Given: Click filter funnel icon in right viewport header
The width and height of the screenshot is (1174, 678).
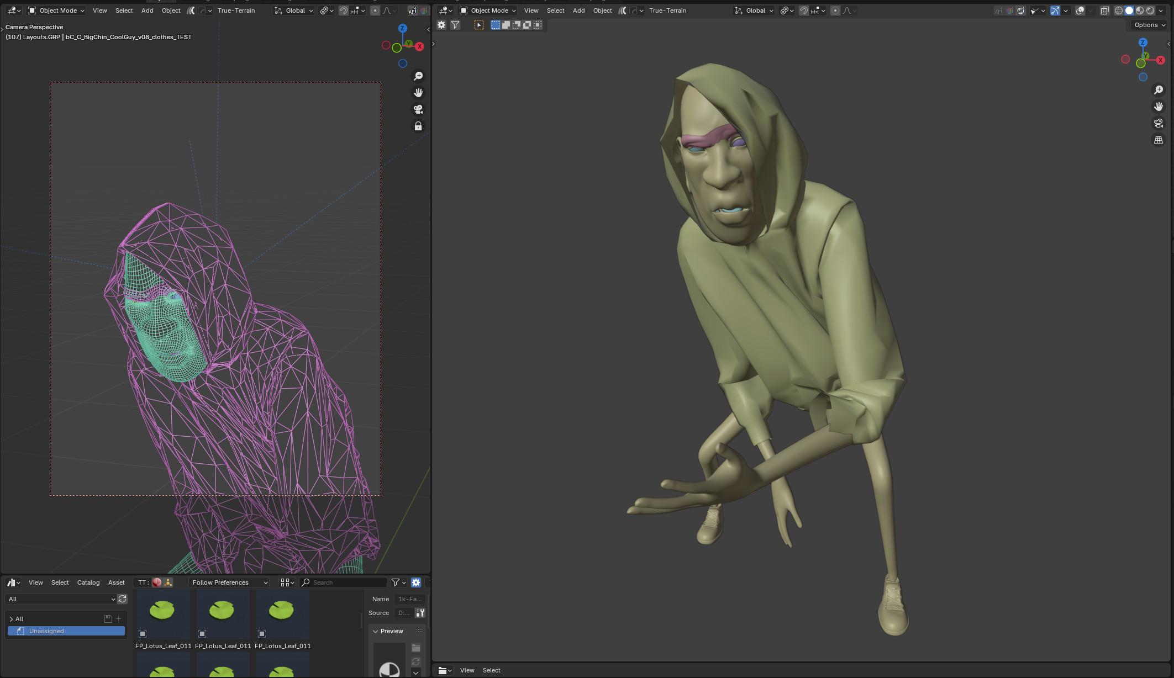Looking at the screenshot, I should click(x=455, y=25).
